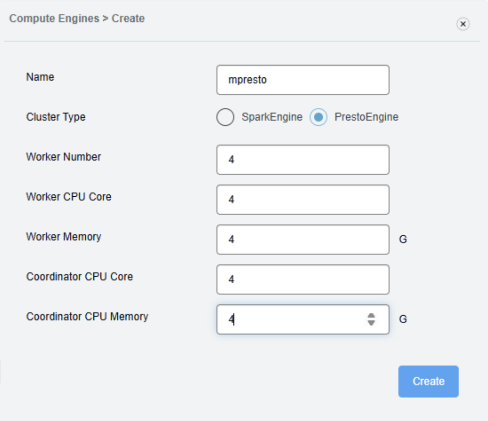
Task: Click the Name field label
Action: tap(40, 77)
